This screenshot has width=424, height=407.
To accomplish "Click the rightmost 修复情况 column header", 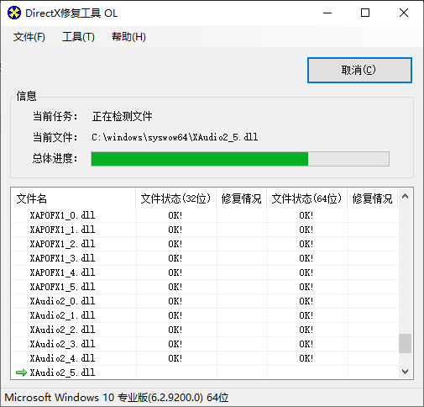I will pos(372,198).
